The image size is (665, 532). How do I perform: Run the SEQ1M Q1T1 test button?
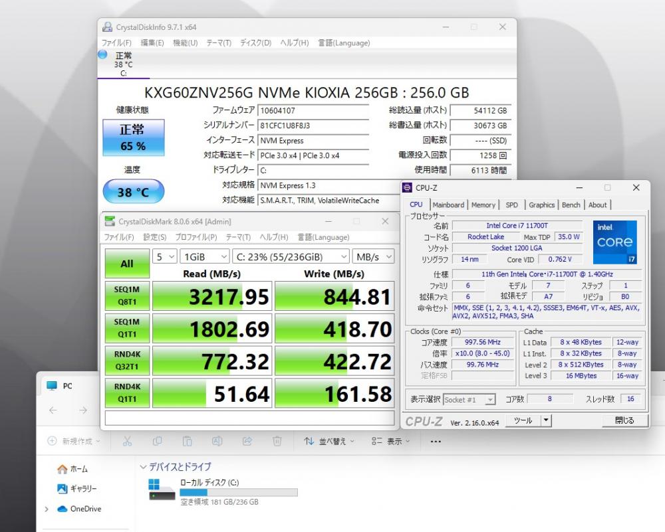pos(127,328)
